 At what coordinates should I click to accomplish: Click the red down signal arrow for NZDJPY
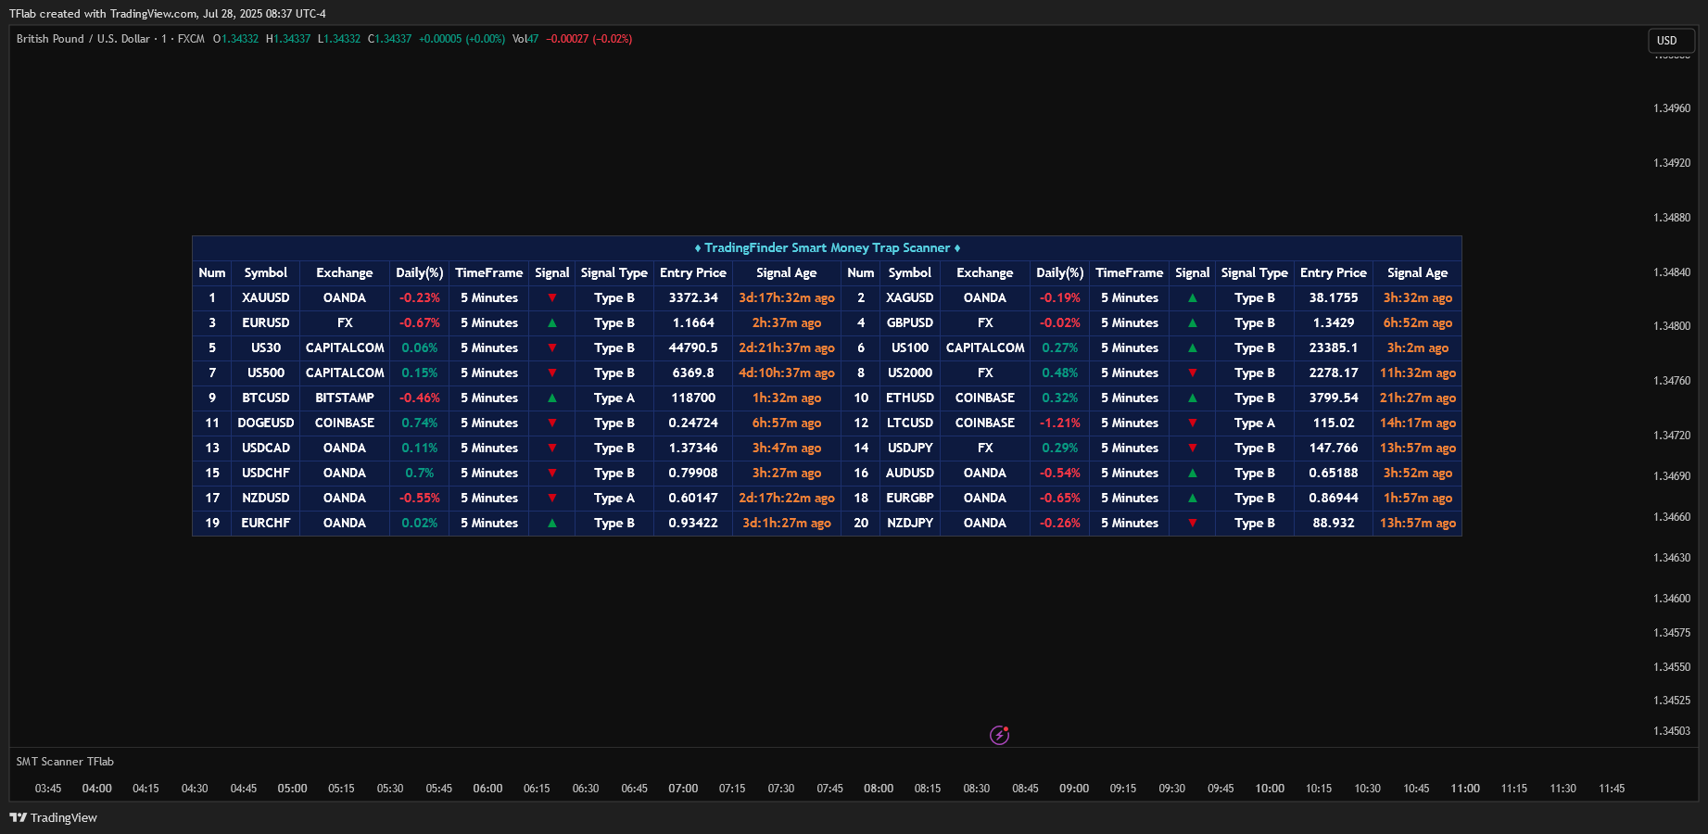(1193, 523)
